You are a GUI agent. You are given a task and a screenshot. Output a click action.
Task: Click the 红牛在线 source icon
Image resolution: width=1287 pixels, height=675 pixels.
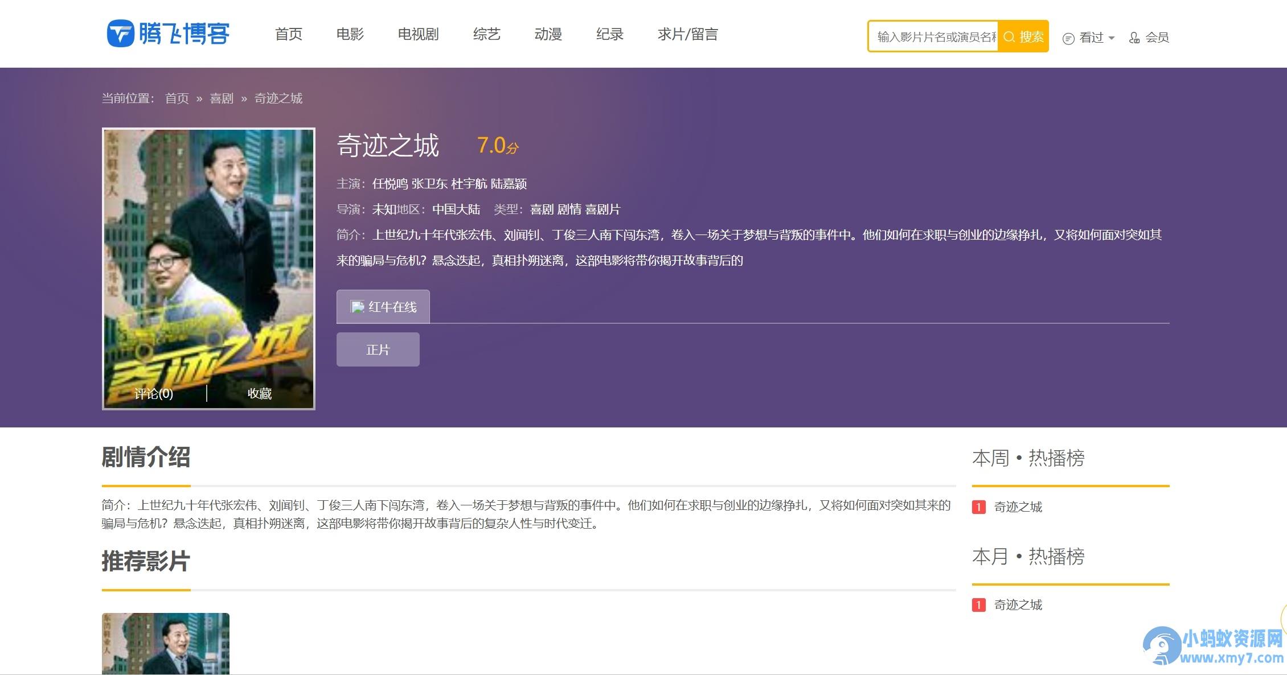tap(357, 307)
